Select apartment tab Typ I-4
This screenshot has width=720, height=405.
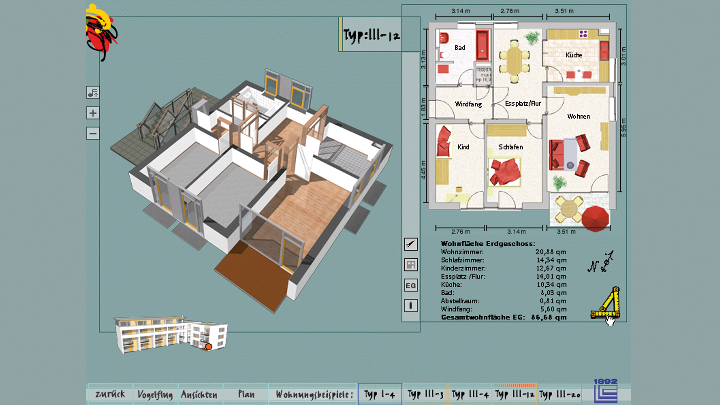(x=379, y=394)
